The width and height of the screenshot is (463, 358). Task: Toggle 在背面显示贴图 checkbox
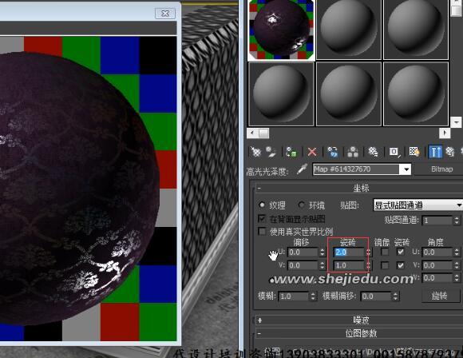262,218
